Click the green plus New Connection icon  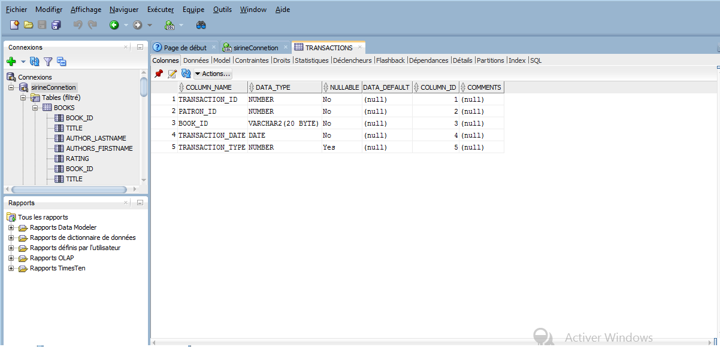[x=11, y=61]
